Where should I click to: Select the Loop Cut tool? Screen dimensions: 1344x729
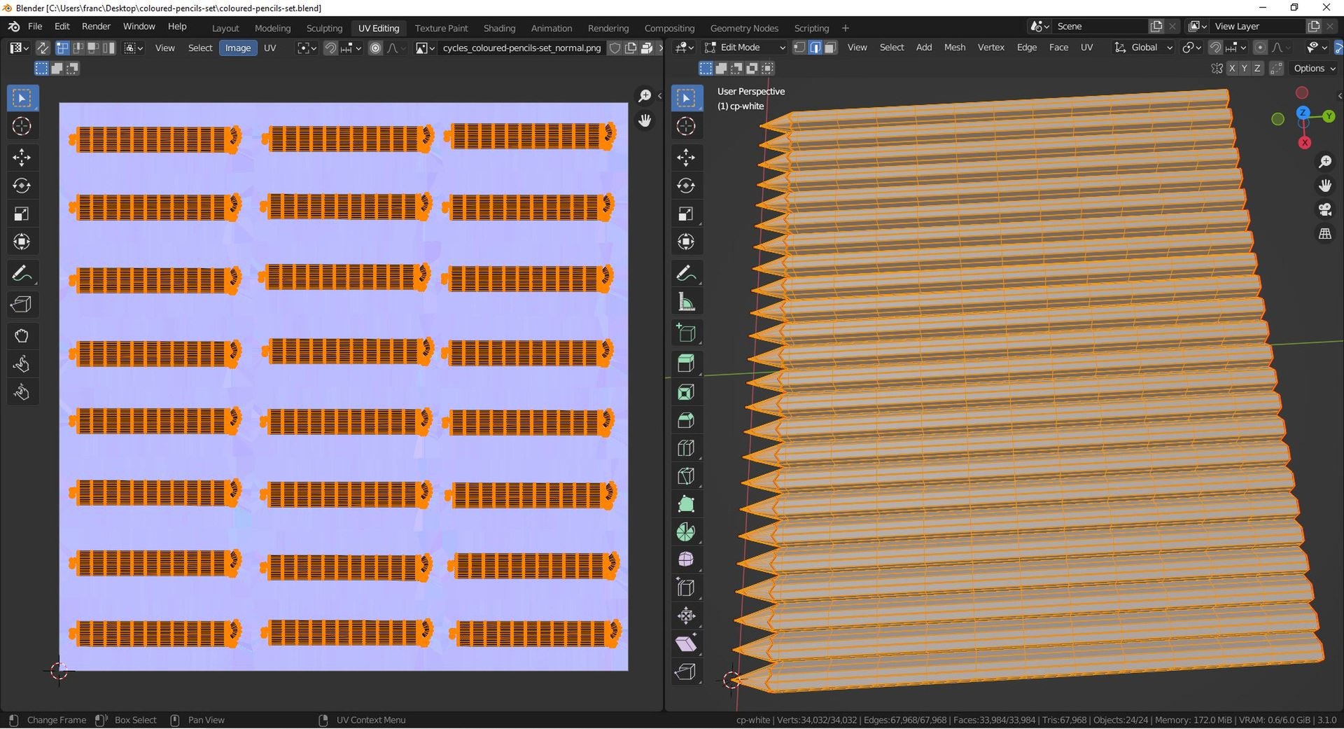(686, 448)
